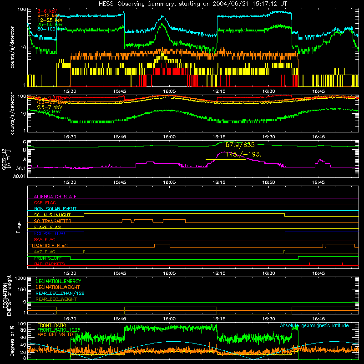Click the BAD_PACKETS flag label

pos(50,264)
